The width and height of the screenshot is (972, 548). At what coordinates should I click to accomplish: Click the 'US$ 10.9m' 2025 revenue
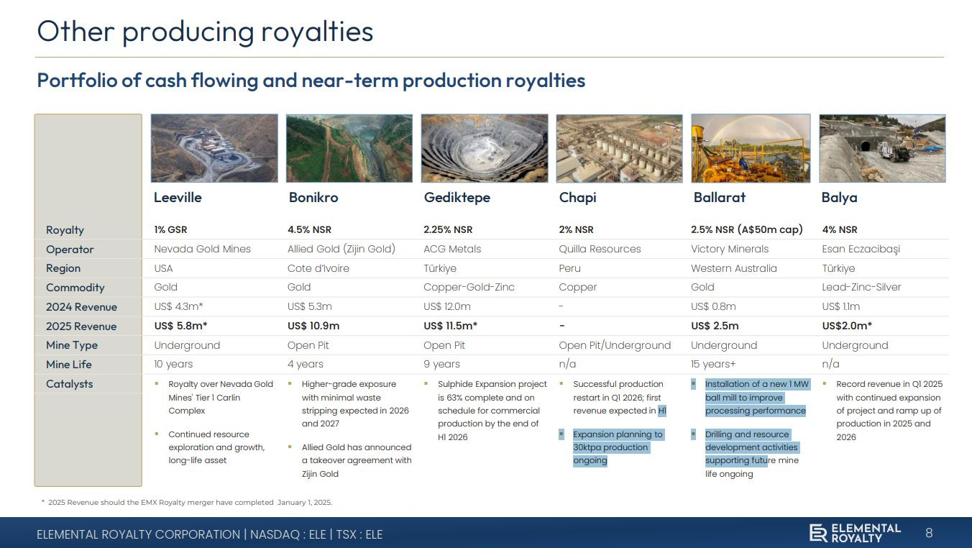[313, 326]
